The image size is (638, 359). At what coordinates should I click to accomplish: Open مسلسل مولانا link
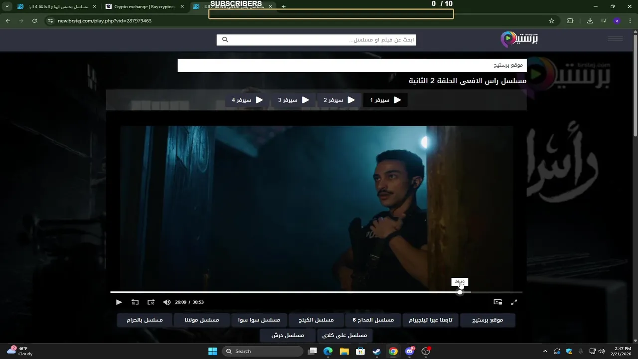tap(202, 320)
